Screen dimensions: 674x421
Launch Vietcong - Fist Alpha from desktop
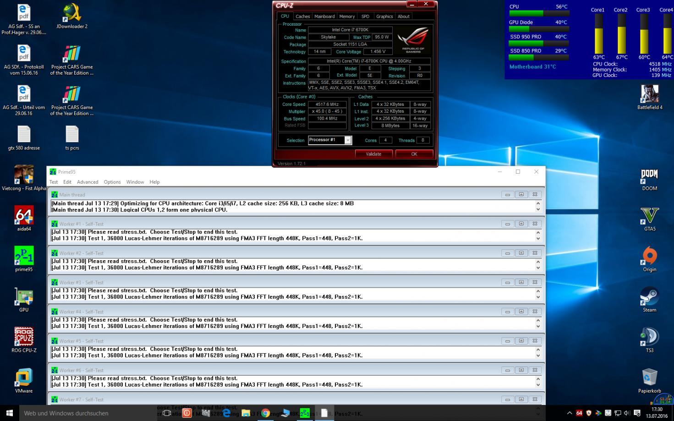(24, 178)
